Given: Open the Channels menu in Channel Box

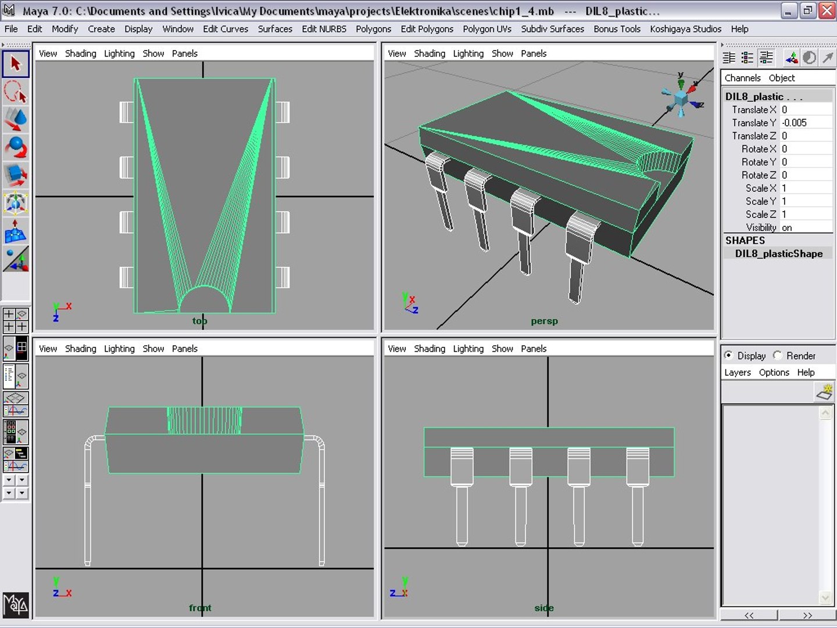Looking at the screenshot, I should 742,78.
